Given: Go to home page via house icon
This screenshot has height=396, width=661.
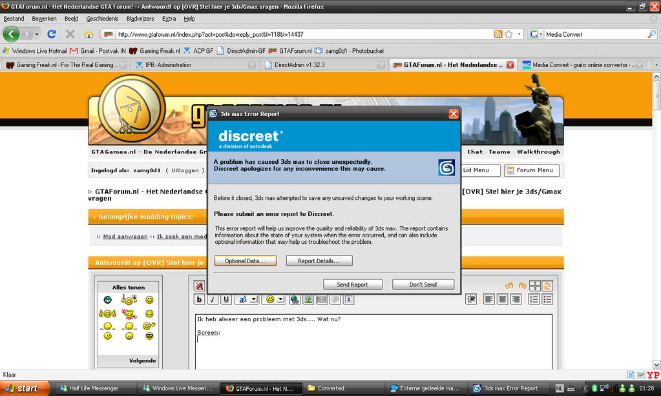Looking at the screenshot, I should coord(89,34).
